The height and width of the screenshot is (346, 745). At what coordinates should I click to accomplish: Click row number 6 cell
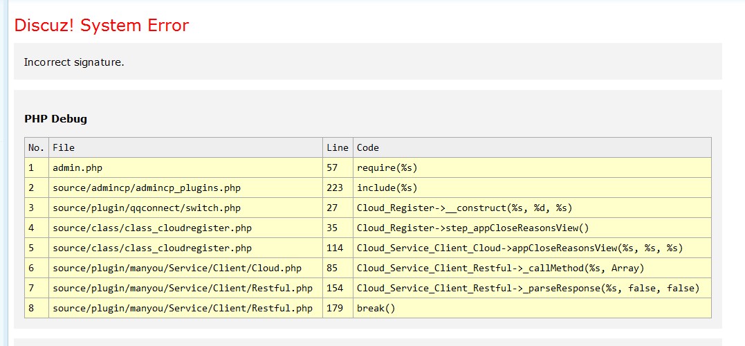pyautogui.click(x=37, y=268)
